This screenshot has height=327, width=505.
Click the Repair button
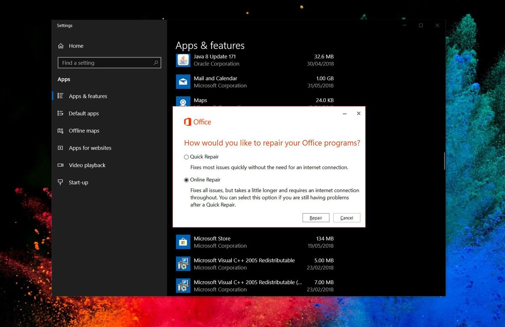(x=316, y=218)
